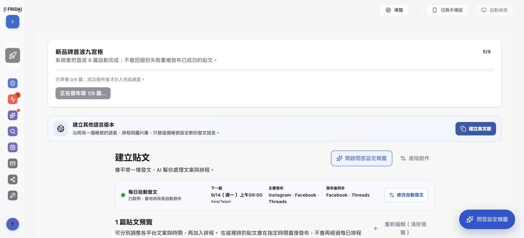This screenshot has height=238, width=524.
Task: Click the 建立貼文 heading
Action: (x=133, y=157)
